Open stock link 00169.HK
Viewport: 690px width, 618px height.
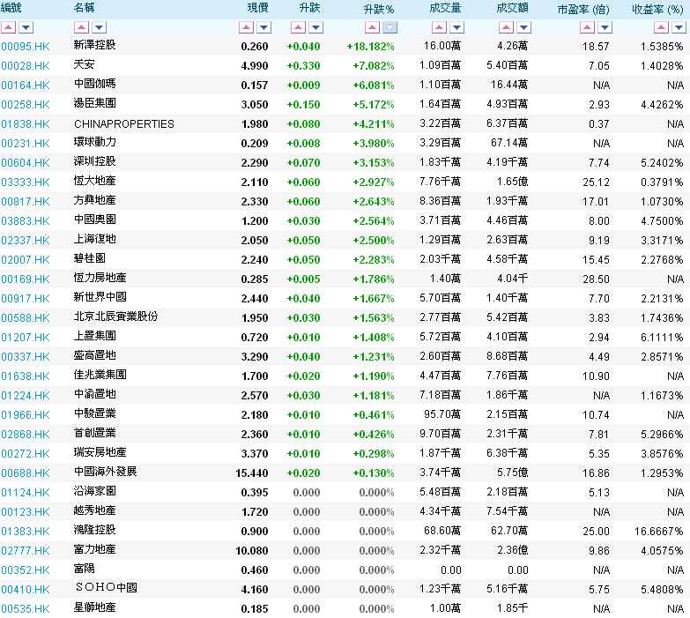[x=26, y=279]
